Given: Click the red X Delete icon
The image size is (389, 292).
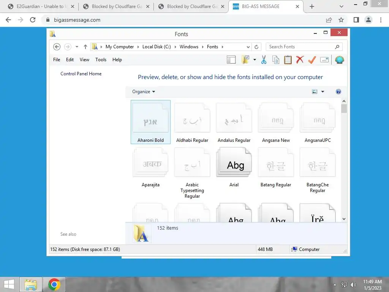Looking at the screenshot, I should [300, 60].
